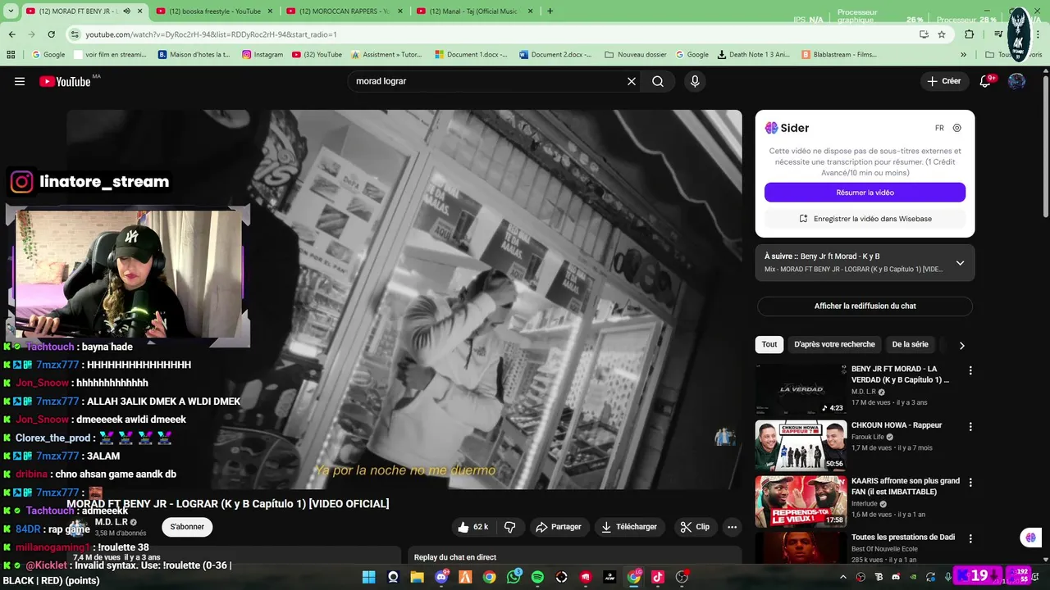Open the account avatar menu
This screenshot has height=590, width=1050.
pos(1016,81)
